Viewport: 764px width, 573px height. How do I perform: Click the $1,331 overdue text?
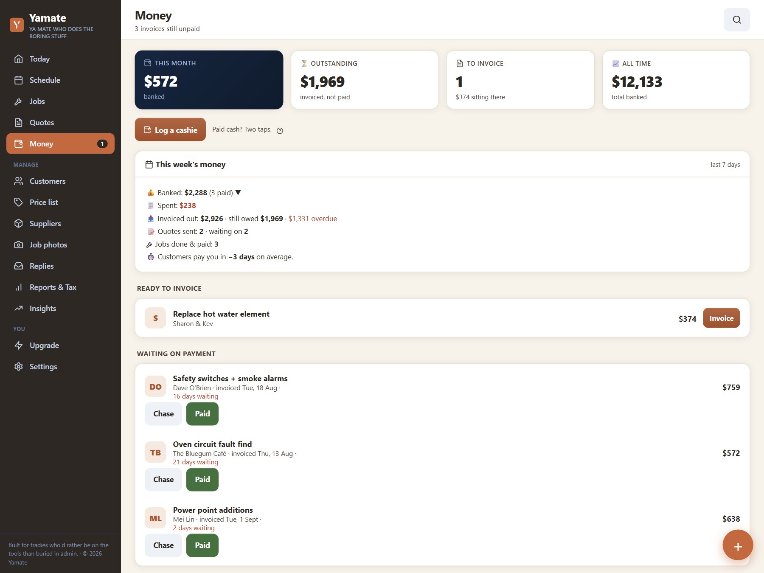point(313,219)
